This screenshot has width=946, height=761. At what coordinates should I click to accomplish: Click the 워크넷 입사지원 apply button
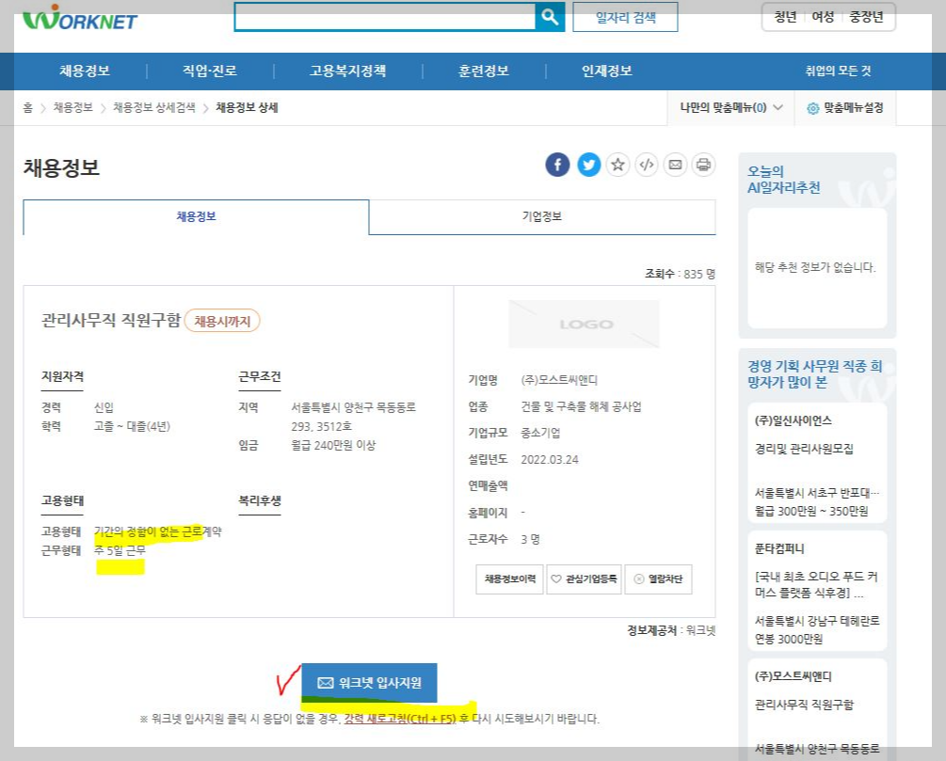coord(368,682)
